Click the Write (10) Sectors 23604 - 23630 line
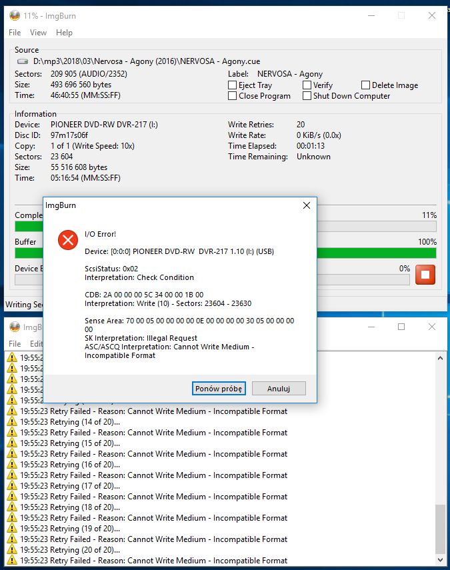This screenshot has height=570, width=450. pyautogui.click(x=168, y=303)
